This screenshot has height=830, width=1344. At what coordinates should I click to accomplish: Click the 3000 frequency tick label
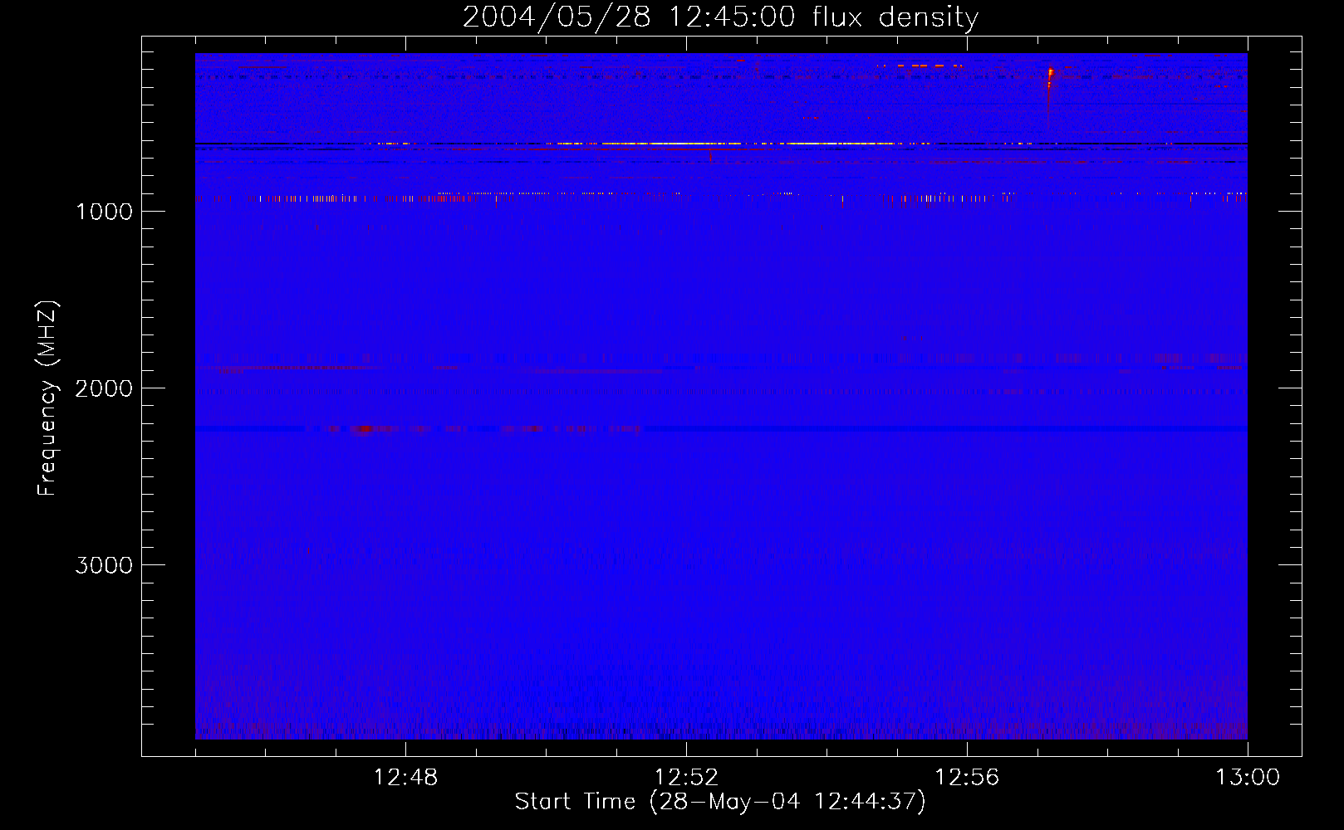[104, 565]
